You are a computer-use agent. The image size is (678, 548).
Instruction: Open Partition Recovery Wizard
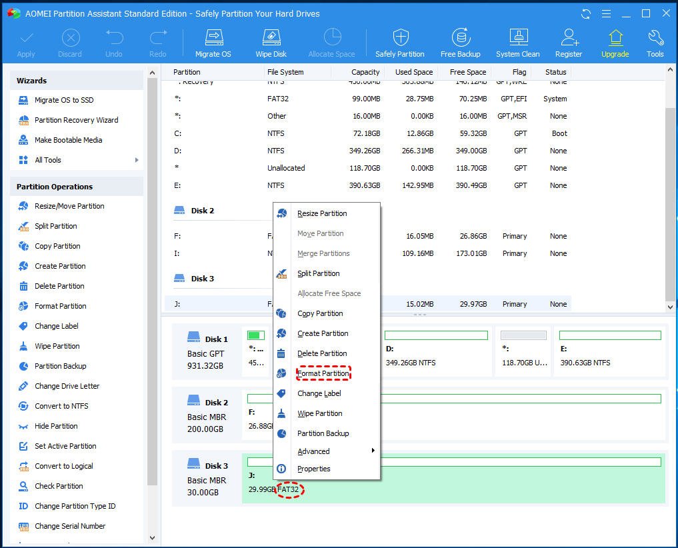(x=76, y=120)
